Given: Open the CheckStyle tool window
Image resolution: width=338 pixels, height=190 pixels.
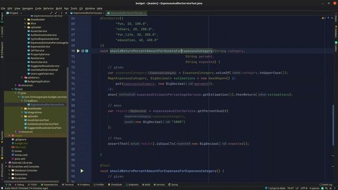Looking at the screenshot, I should [115, 185].
